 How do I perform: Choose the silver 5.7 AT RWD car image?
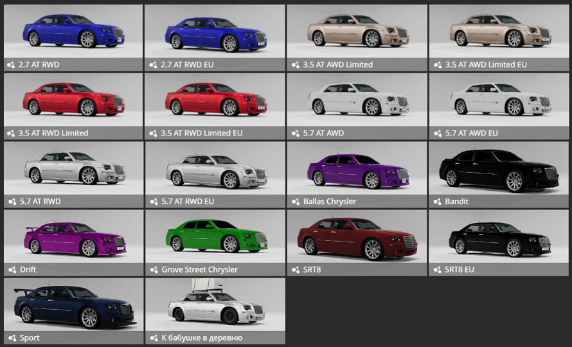pos(73,168)
